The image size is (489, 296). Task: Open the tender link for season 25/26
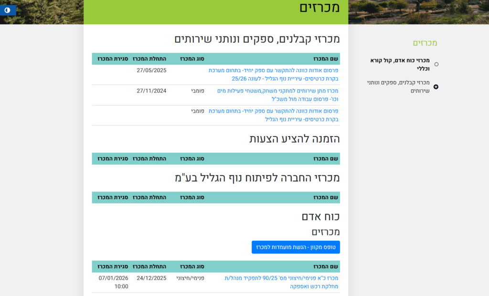273,74
